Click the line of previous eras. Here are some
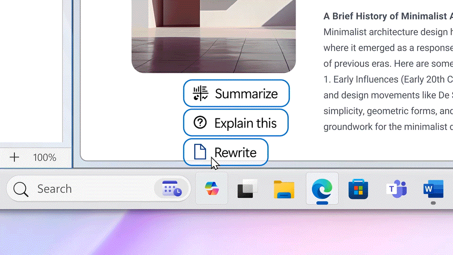This screenshot has width=453, height=255. tap(388, 63)
